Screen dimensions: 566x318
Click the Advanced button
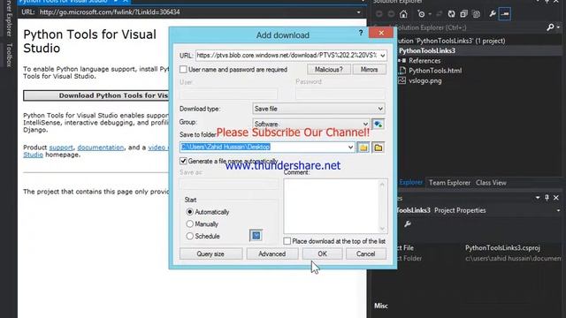coord(272,254)
